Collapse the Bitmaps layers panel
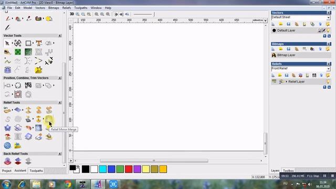Image resolution: width=336 pixels, height=189 pixels. pos(329,44)
